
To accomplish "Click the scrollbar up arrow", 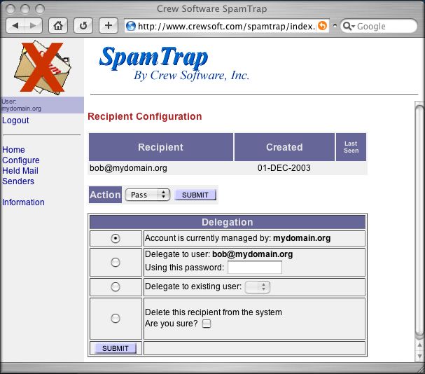I will click(x=419, y=345).
